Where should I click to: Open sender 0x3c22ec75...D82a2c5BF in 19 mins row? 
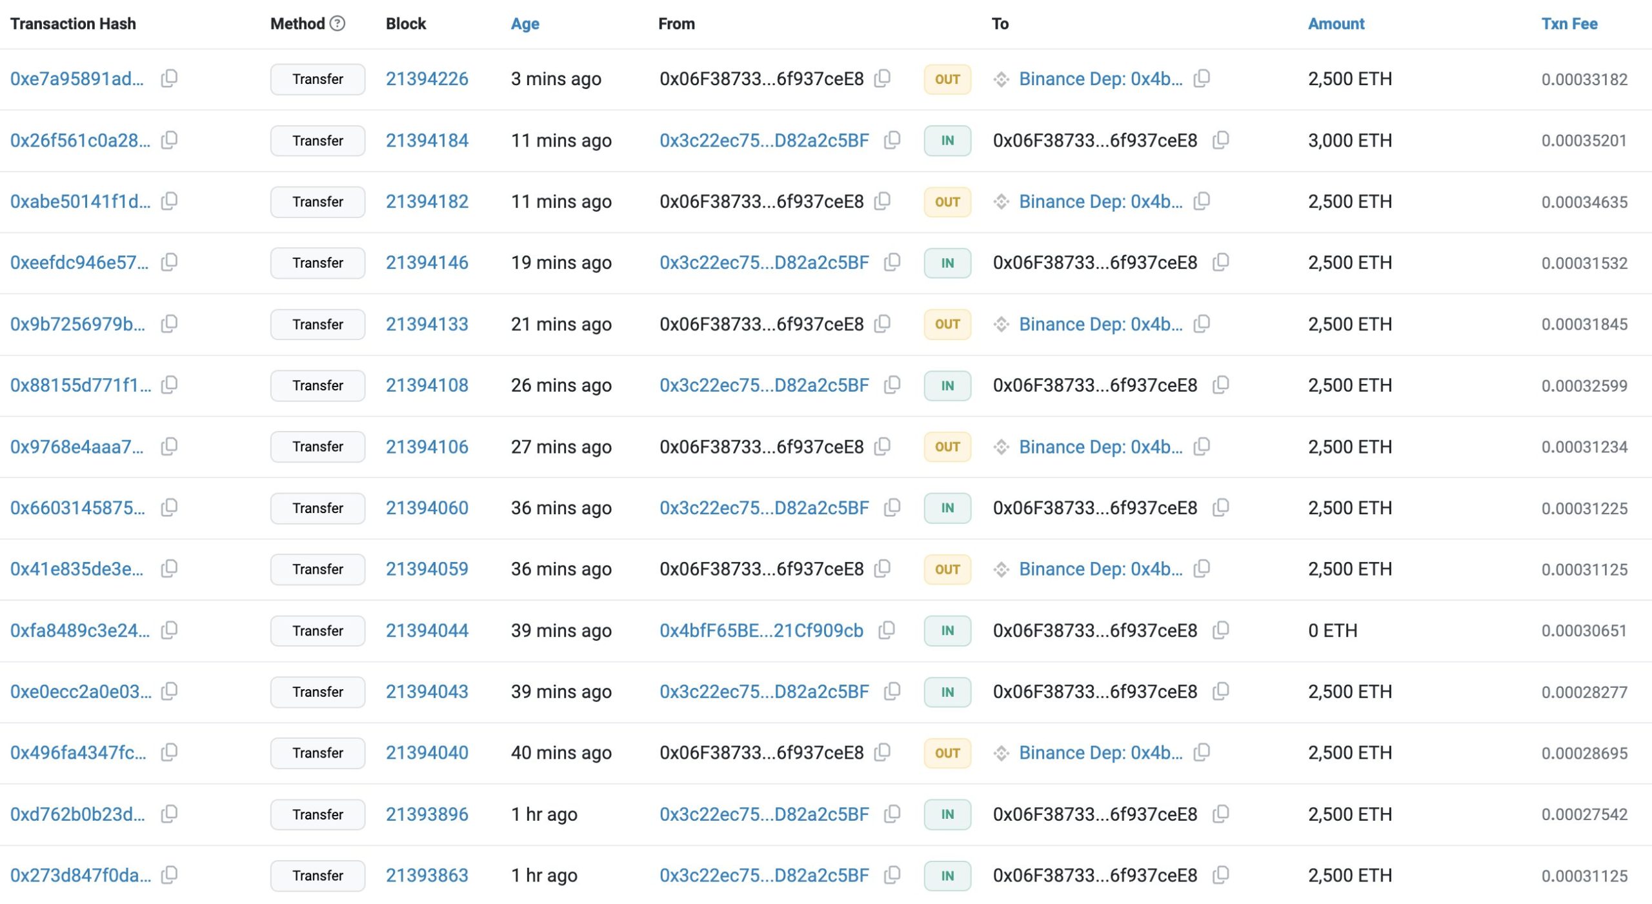[x=764, y=263]
